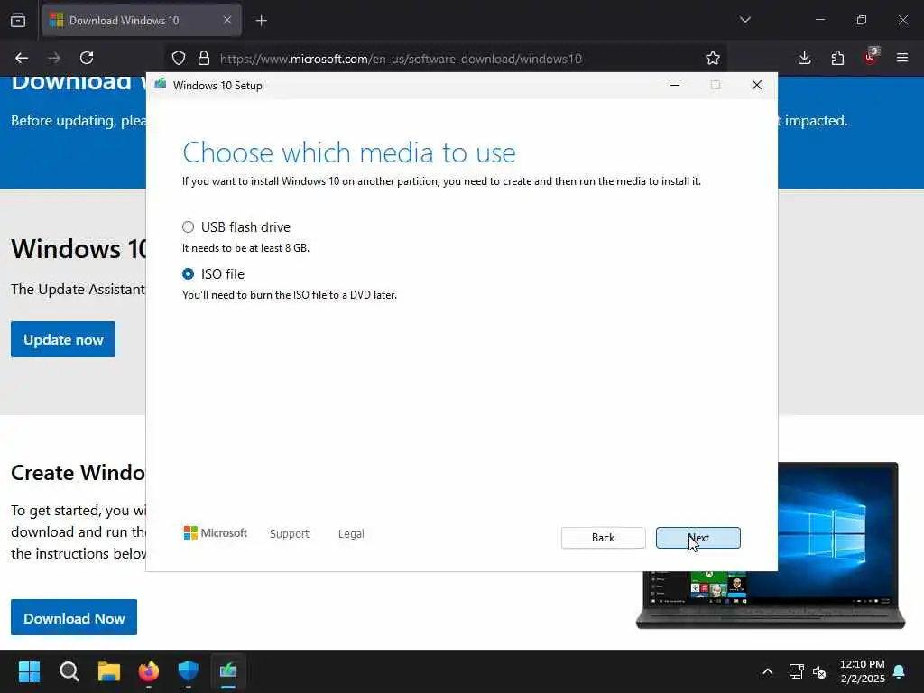
Task: Open Windows Security from the taskbar
Action: (x=189, y=671)
